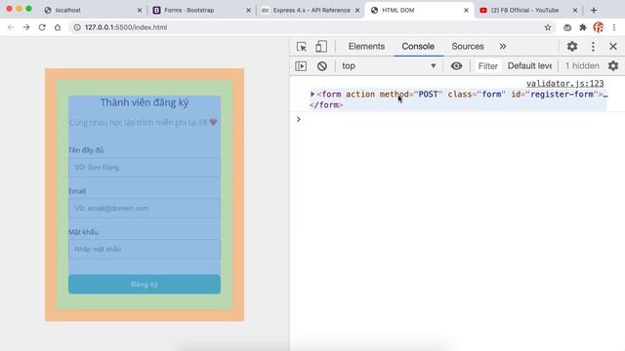Bookmark this page with the star icon

point(548,27)
